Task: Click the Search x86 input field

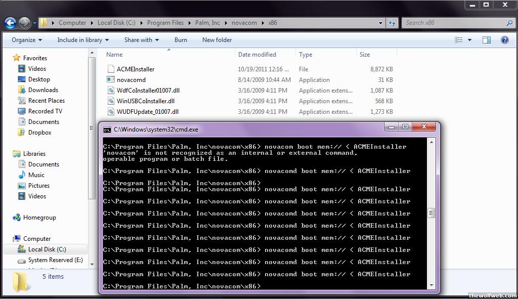Action: pyautogui.click(x=454, y=23)
